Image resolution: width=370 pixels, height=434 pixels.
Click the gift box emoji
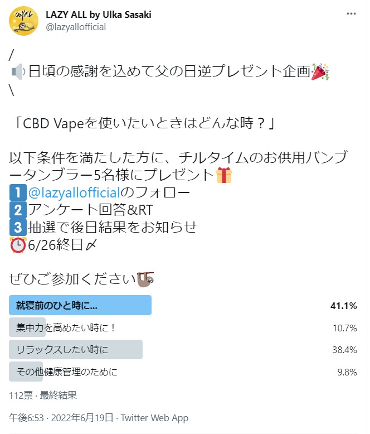coord(223,175)
